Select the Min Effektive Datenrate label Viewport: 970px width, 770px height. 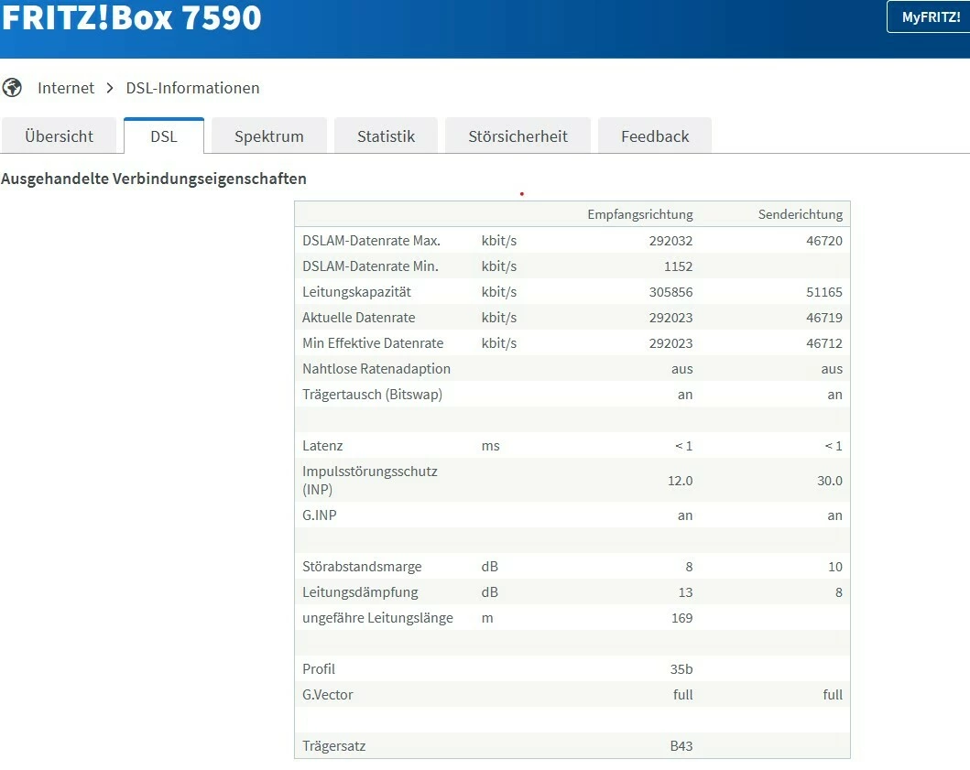pos(373,343)
